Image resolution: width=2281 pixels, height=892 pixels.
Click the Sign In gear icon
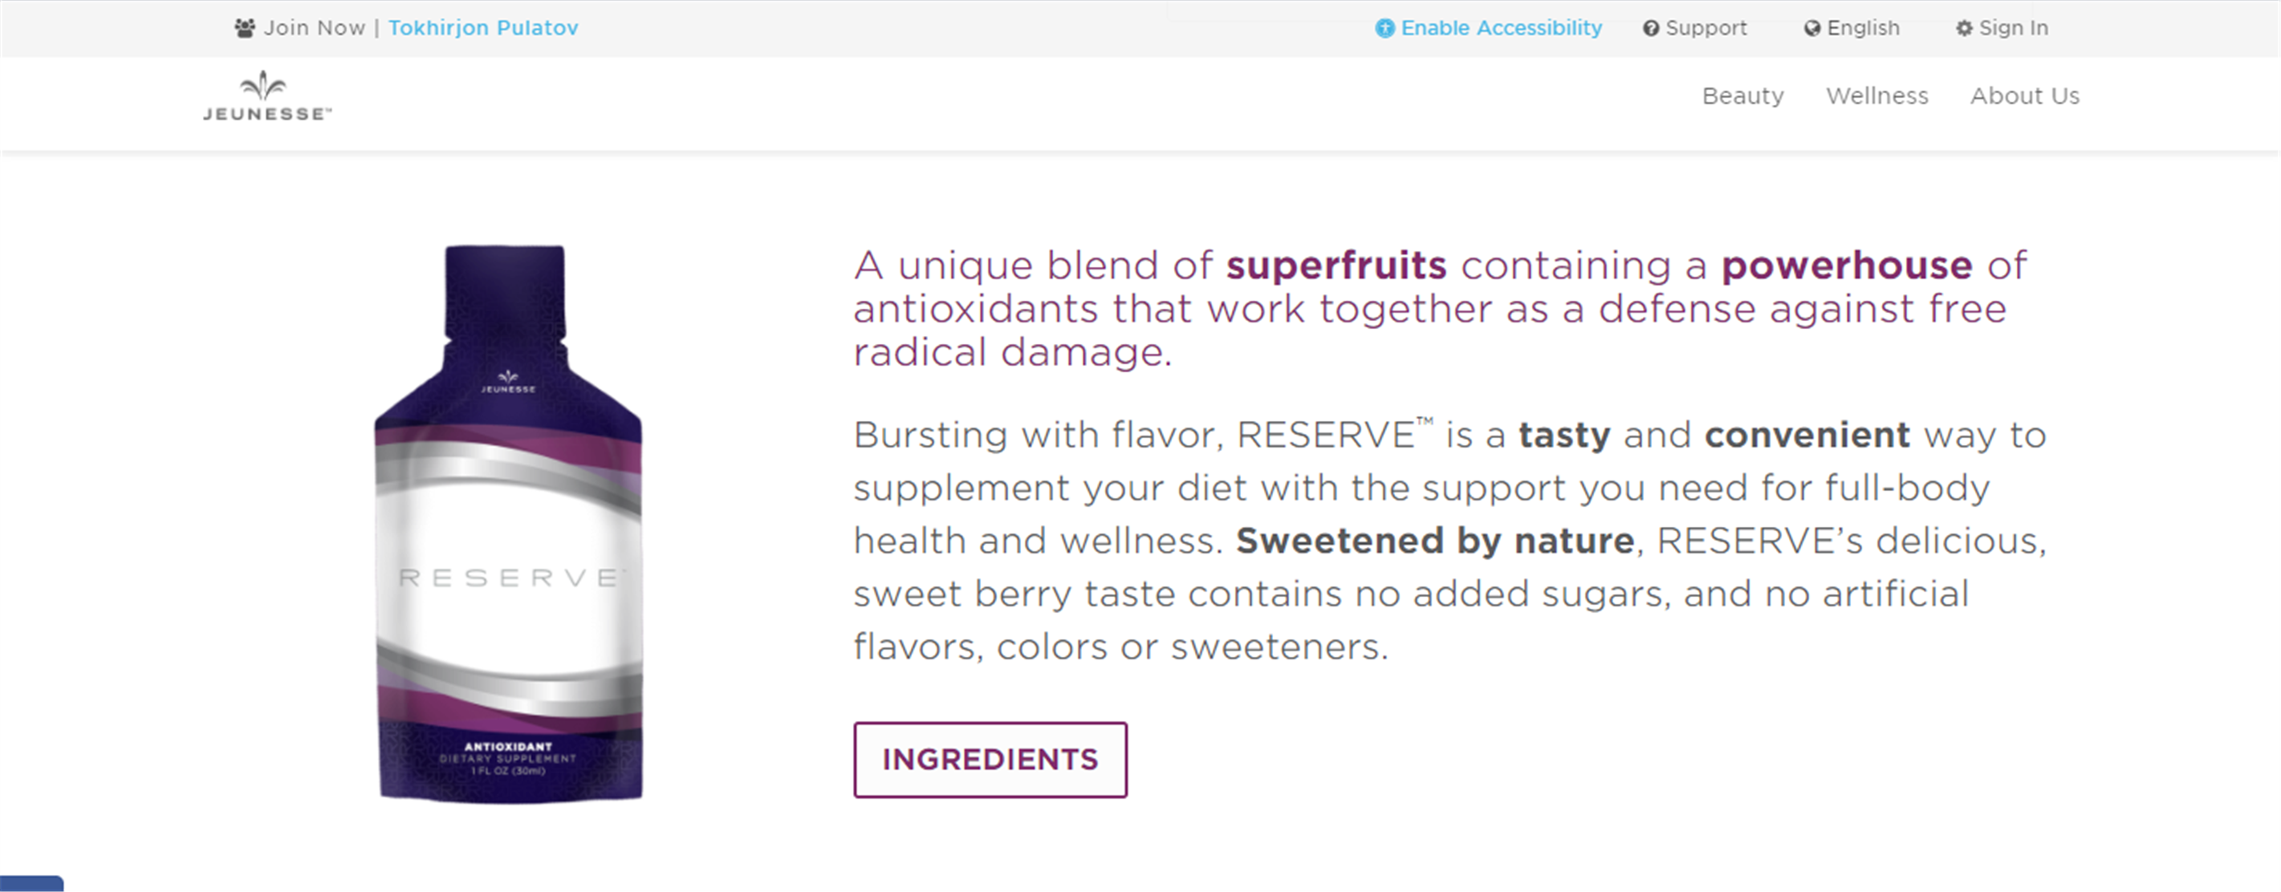tap(1964, 28)
